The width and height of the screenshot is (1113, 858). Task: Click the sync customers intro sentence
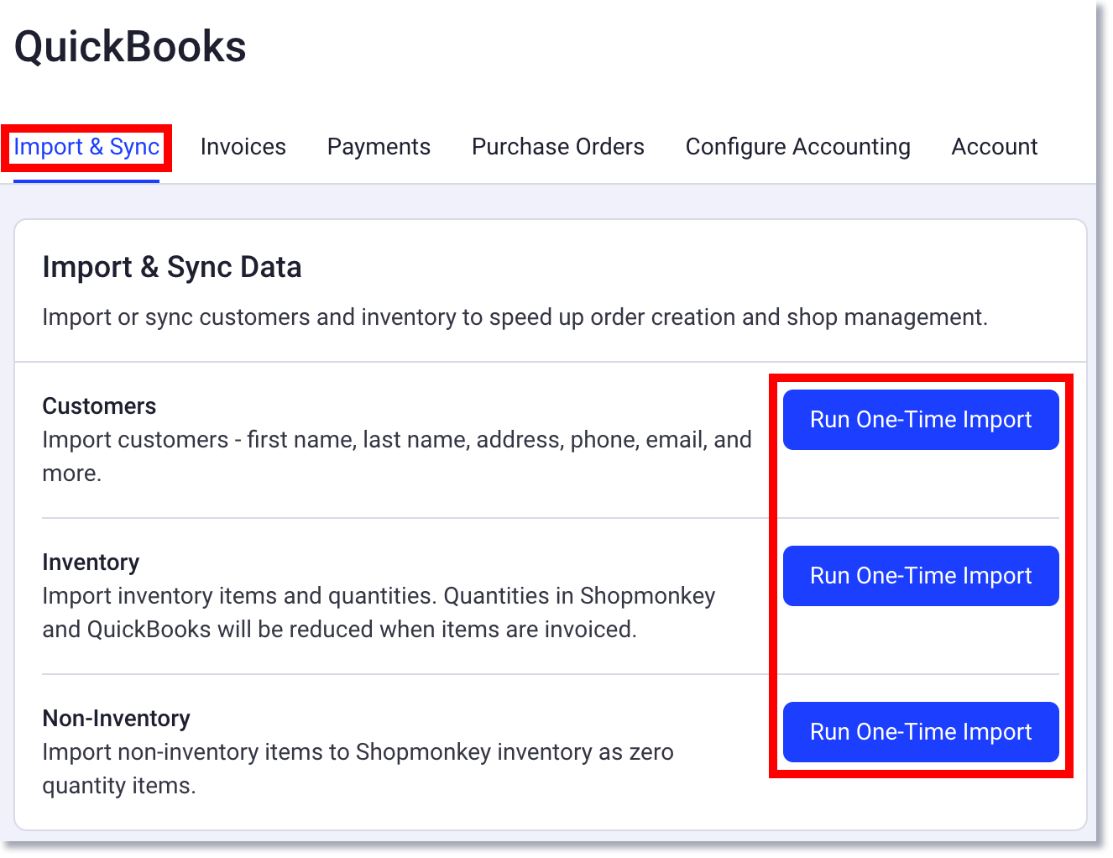515,317
